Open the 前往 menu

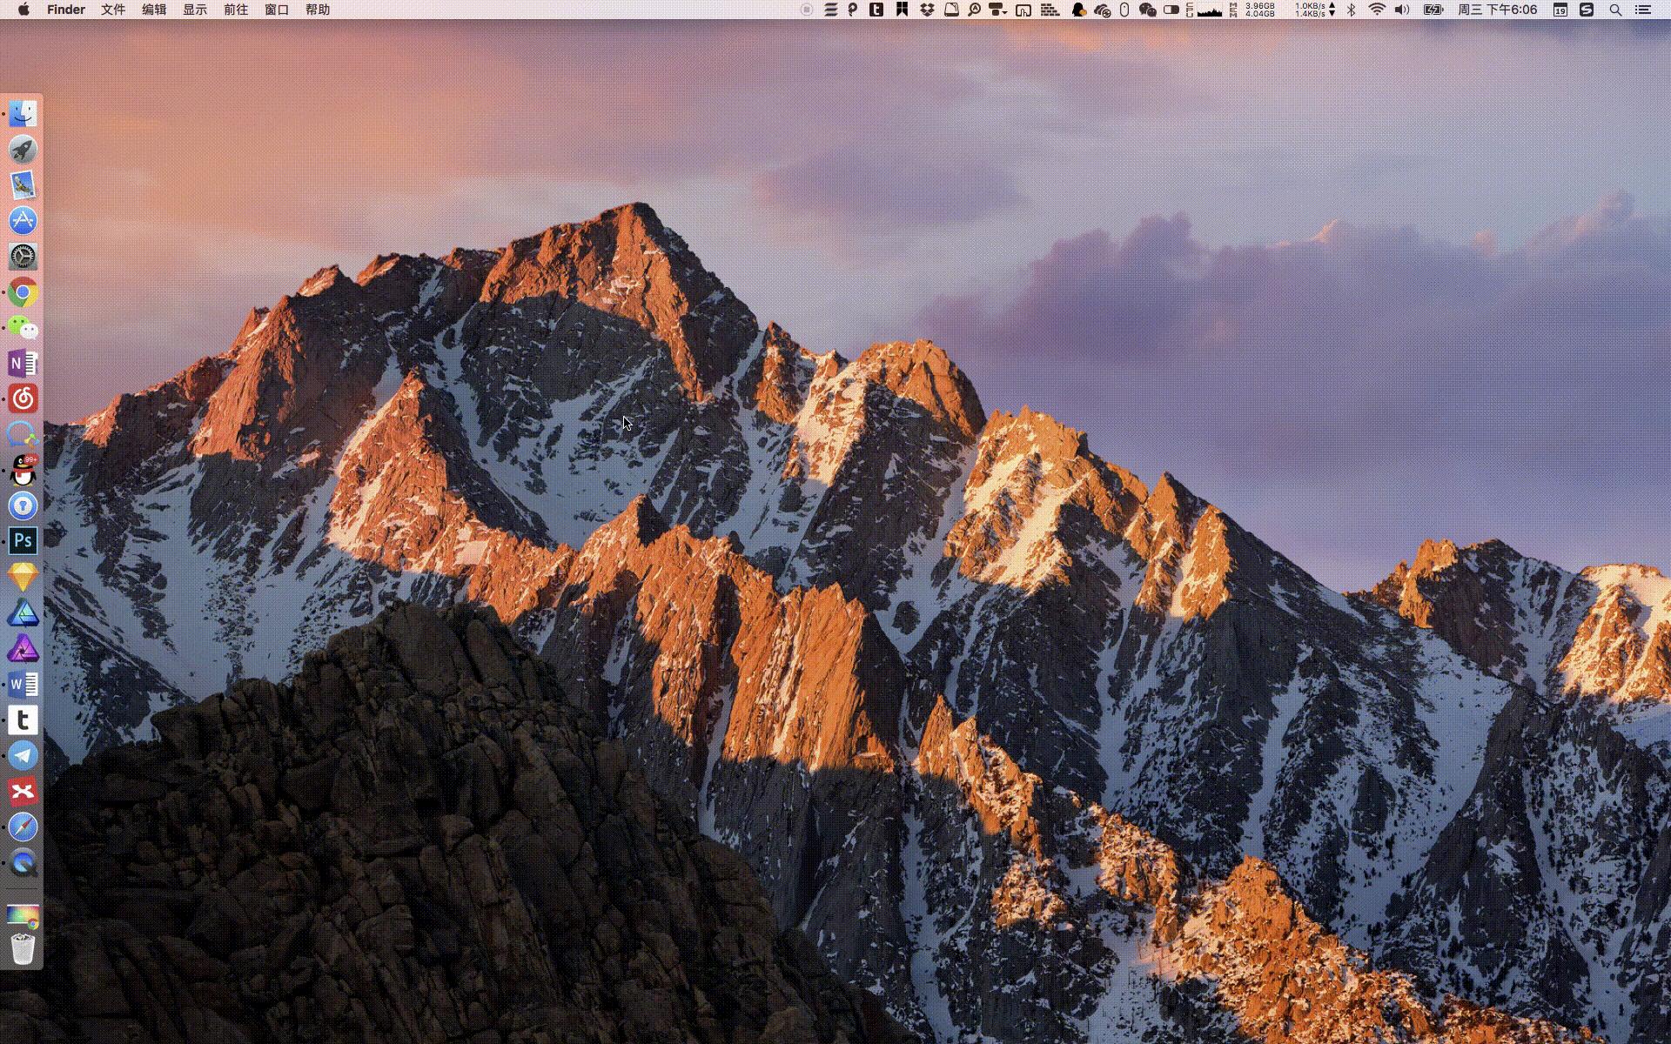pos(236,10)
